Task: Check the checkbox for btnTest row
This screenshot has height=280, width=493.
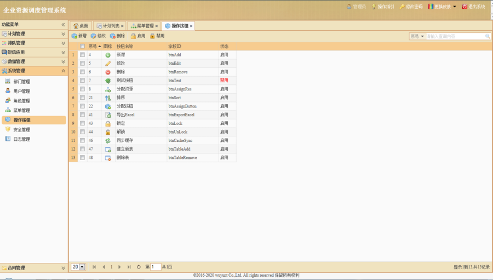Action: pyautogui.click(x=82, y=80)
